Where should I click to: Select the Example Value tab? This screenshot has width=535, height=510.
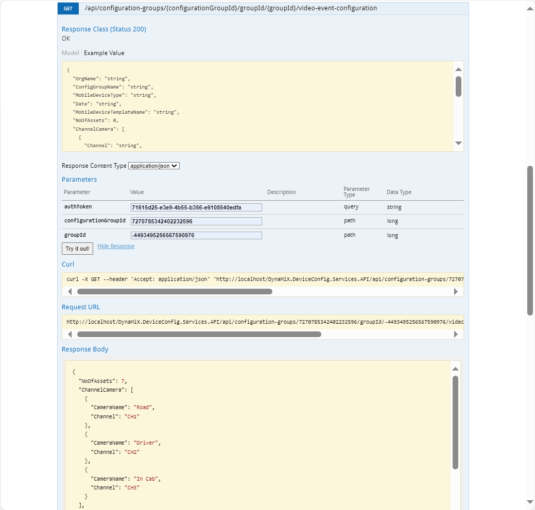(104, 53)
